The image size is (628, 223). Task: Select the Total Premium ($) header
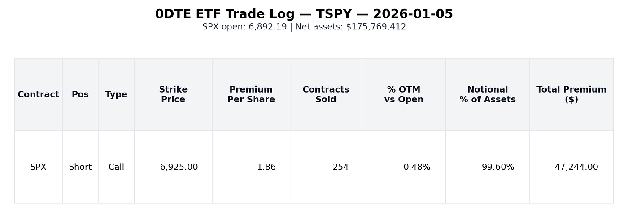point(571,94)
